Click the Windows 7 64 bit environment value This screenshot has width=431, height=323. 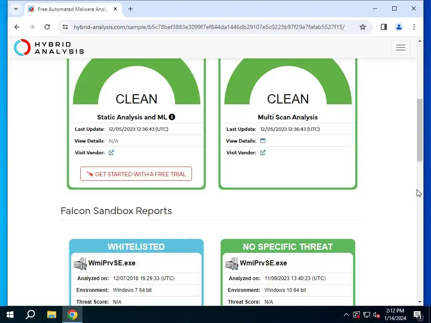[132, 290]
